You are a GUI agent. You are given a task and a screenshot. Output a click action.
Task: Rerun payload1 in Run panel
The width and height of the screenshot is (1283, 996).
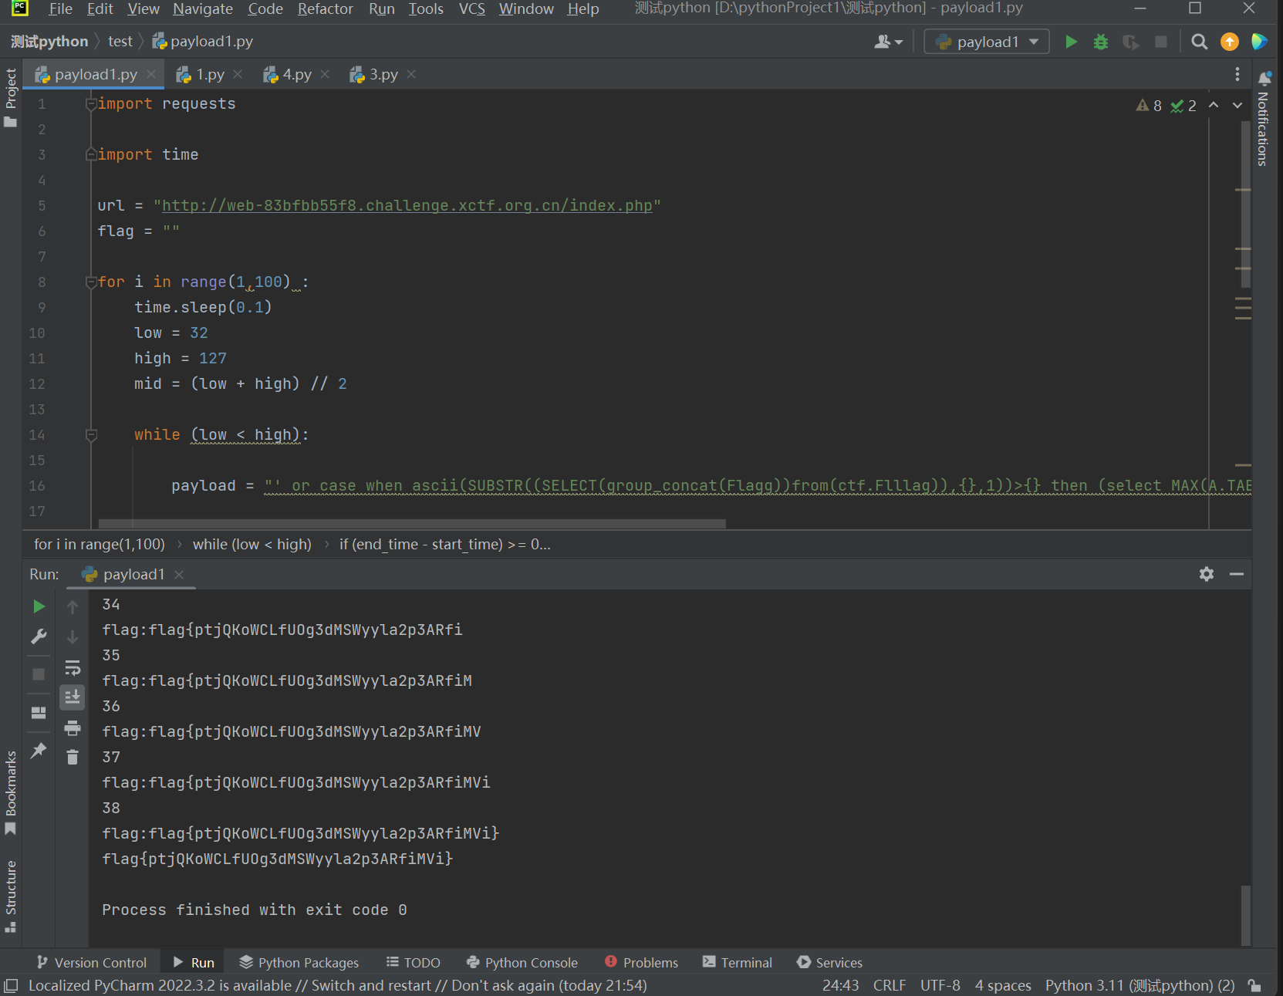(39, 606)
